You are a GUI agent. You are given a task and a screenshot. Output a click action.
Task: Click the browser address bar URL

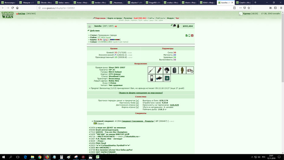(x=58, y=8)
